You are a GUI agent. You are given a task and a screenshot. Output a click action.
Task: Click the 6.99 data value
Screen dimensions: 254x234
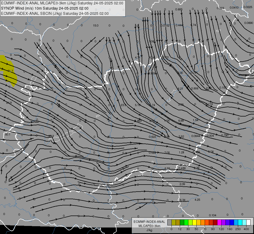pyautogui.click(x=181, y=120)
